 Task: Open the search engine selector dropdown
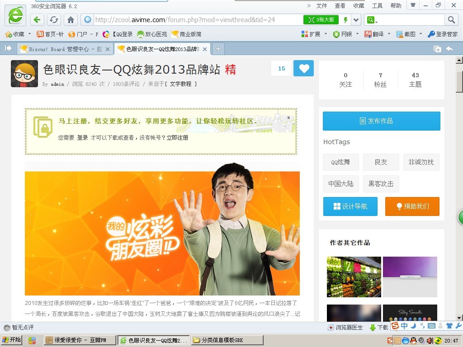[x=372, y=20]
